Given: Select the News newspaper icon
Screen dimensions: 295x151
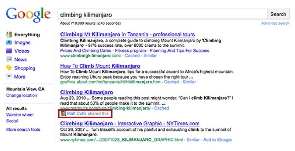Looking at the screenshot, I should (9, 60).
